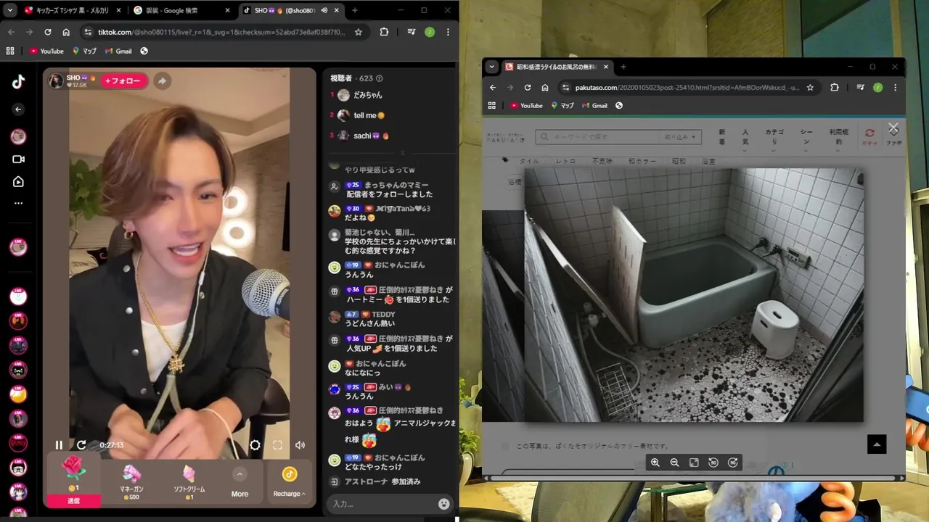Screen dimensions: 929x522
Task: Open 絞り込み filter dropdown on Pakutaso
Action: [x=680, y=136]
